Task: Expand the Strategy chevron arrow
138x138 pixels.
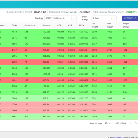Action: tap(74, 18)
